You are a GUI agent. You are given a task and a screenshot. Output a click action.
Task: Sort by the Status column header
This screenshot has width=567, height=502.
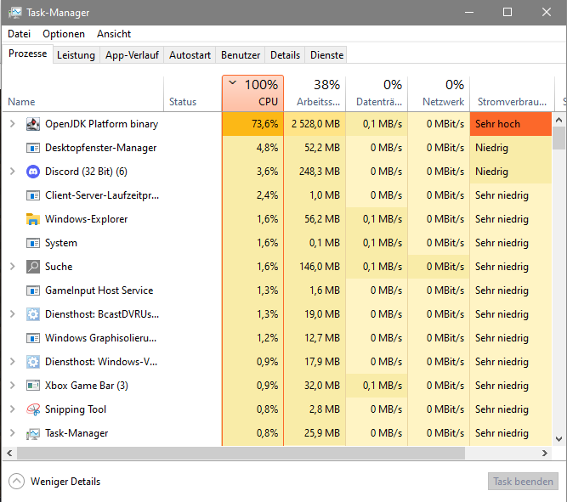[x=192, y=93]
